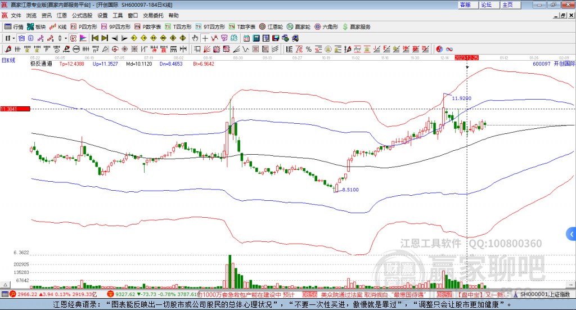
Task: Click the 11.9200 high price label
Action: point(461,98)
